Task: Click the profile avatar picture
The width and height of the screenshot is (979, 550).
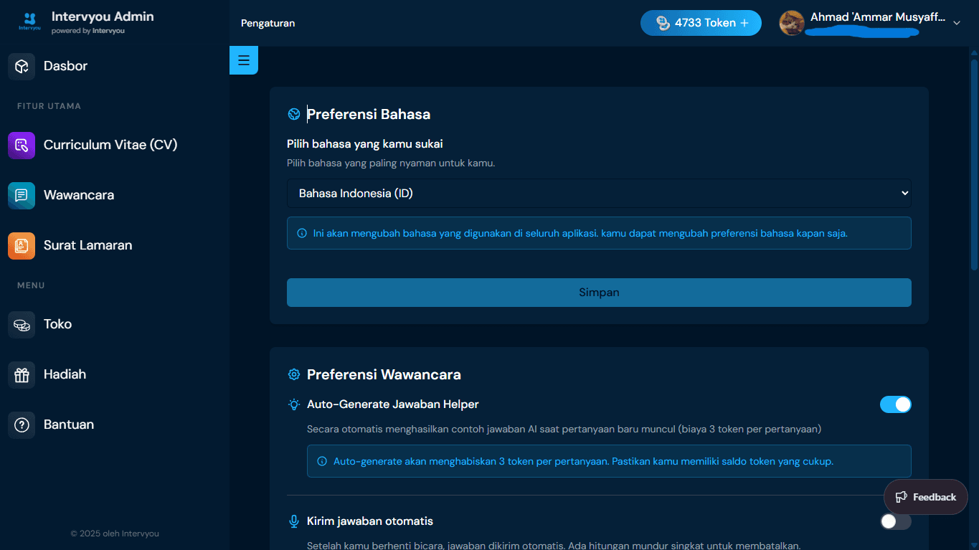Action: pyautogui.click(x=792, y=23)
